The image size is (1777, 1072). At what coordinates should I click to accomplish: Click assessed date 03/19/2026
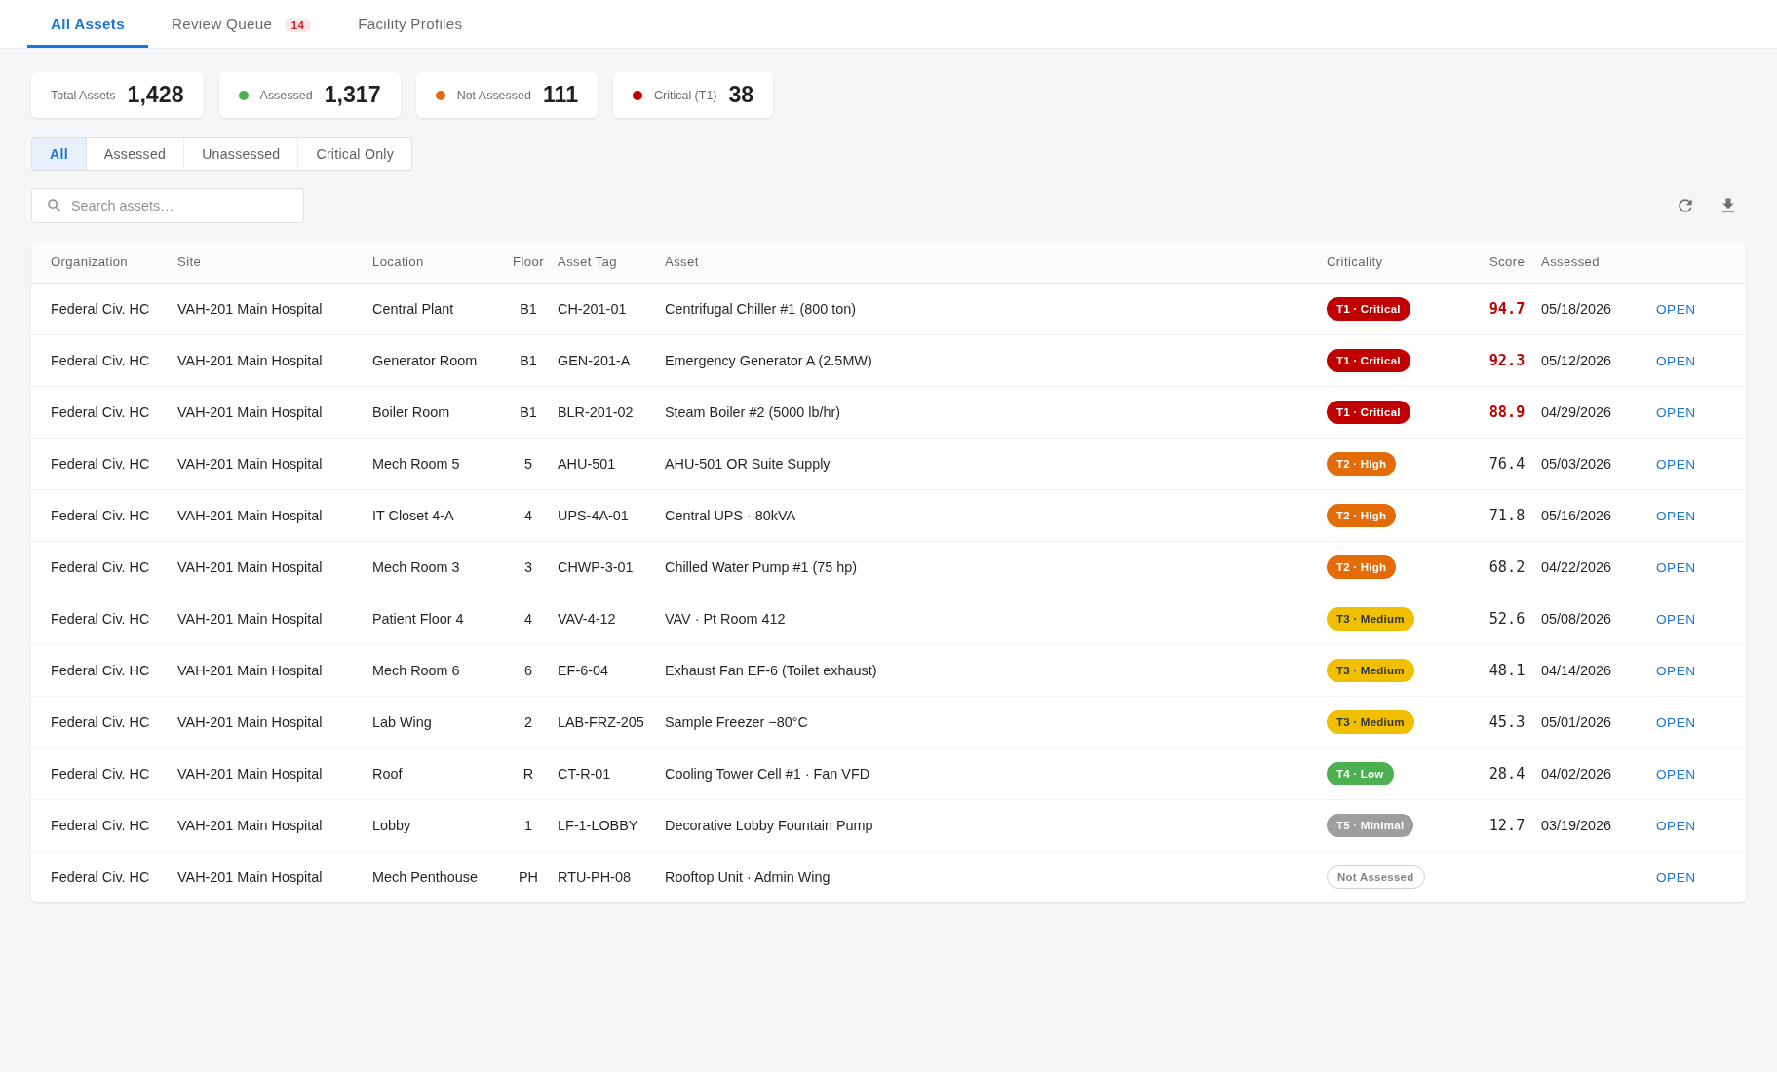(x=1576, y=825)
